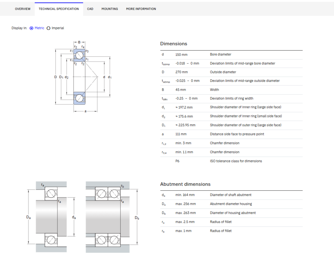334x254 pixels.
Task: Select the Technical Specification tab
Action: point(59,9)
